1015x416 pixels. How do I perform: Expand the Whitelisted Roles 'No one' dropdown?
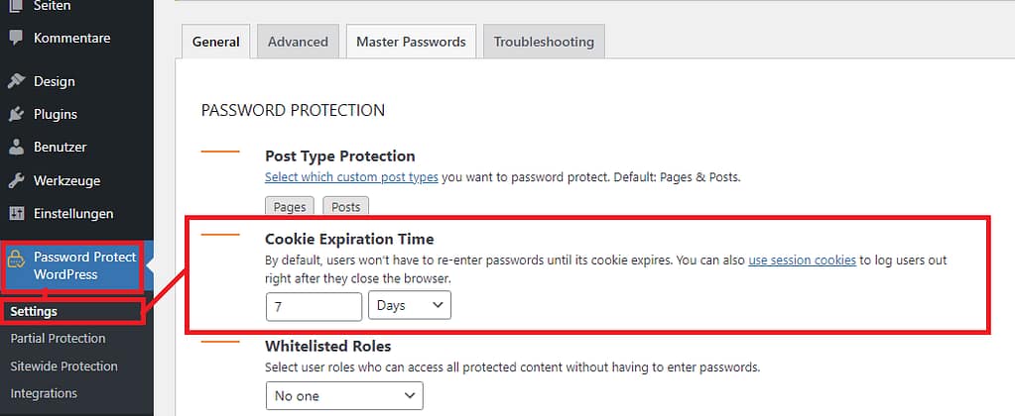[x=344, y=396]
